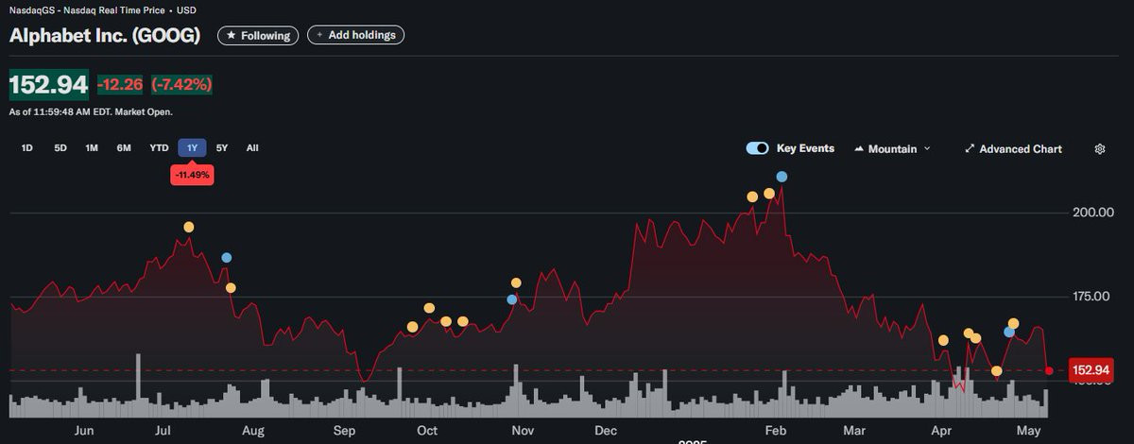Click the 175.00 axis label
This screenshot has width=1134, height=444.
[1093, 297]
